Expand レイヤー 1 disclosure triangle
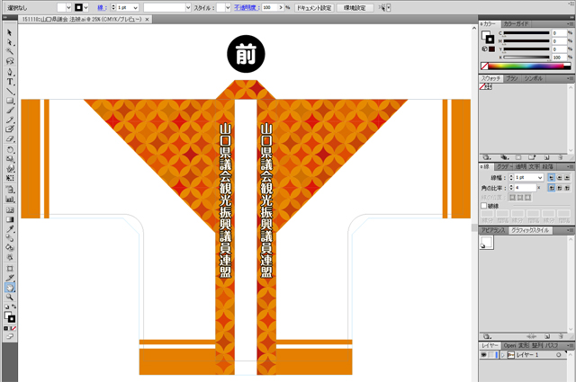This screenshot has height=382, width=576. [503, 355]
